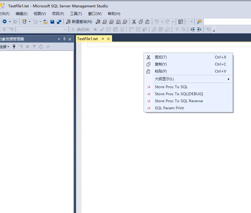
Task: Open the toolbar options overflow arrow
Action: (x=214, y=31)
